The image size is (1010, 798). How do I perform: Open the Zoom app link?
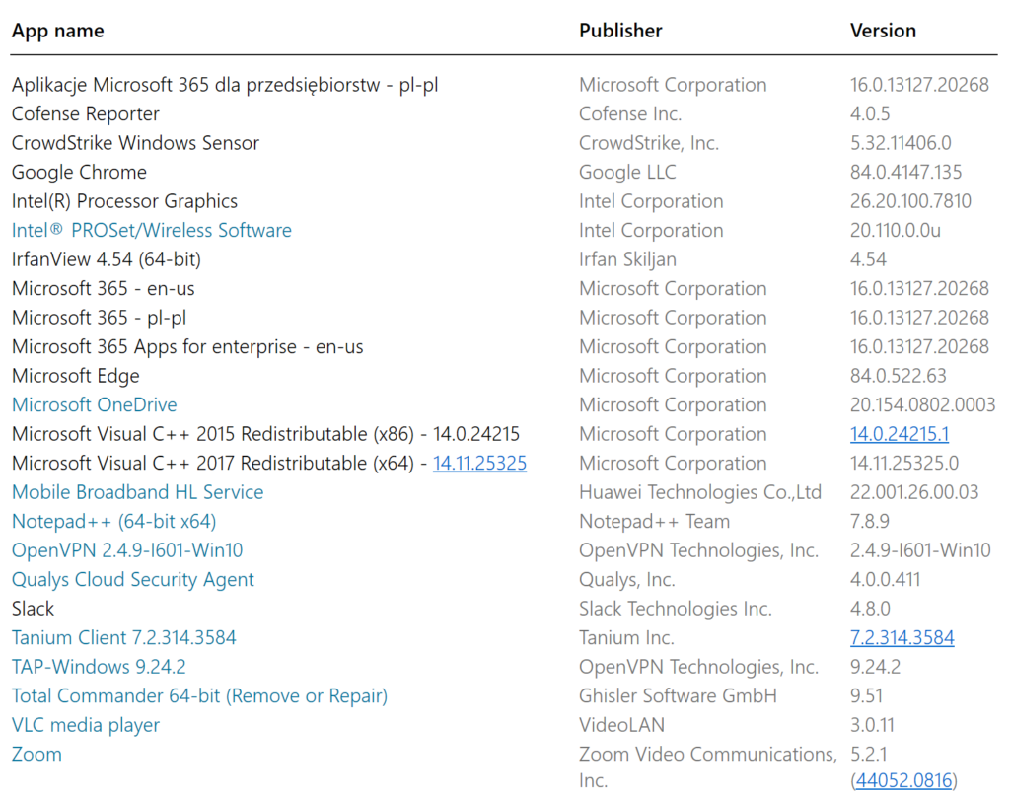point(36,754)
